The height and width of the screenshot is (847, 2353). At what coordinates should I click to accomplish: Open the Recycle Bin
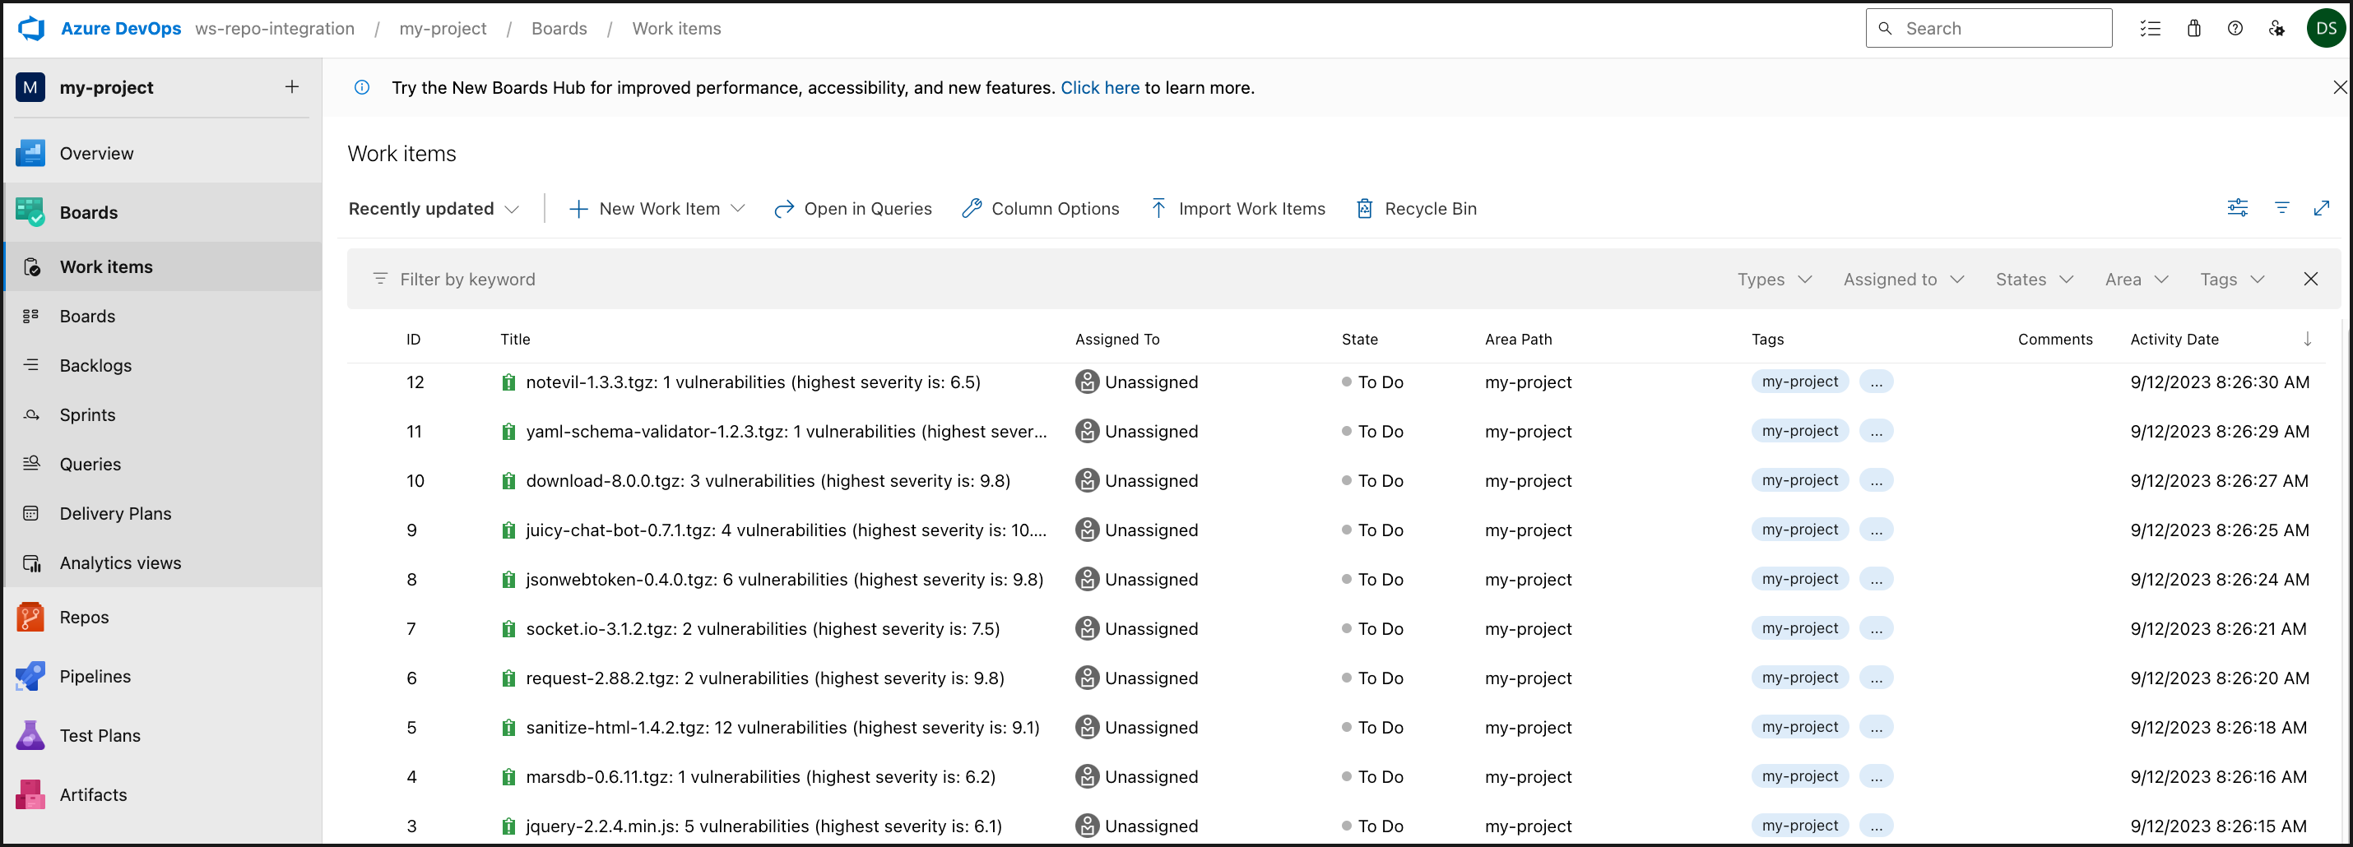pyautogui.click(x=1417, y=209)
